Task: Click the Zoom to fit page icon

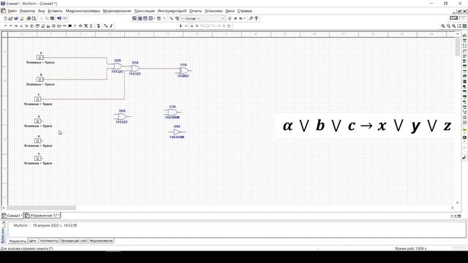Action: coord(459,26)
